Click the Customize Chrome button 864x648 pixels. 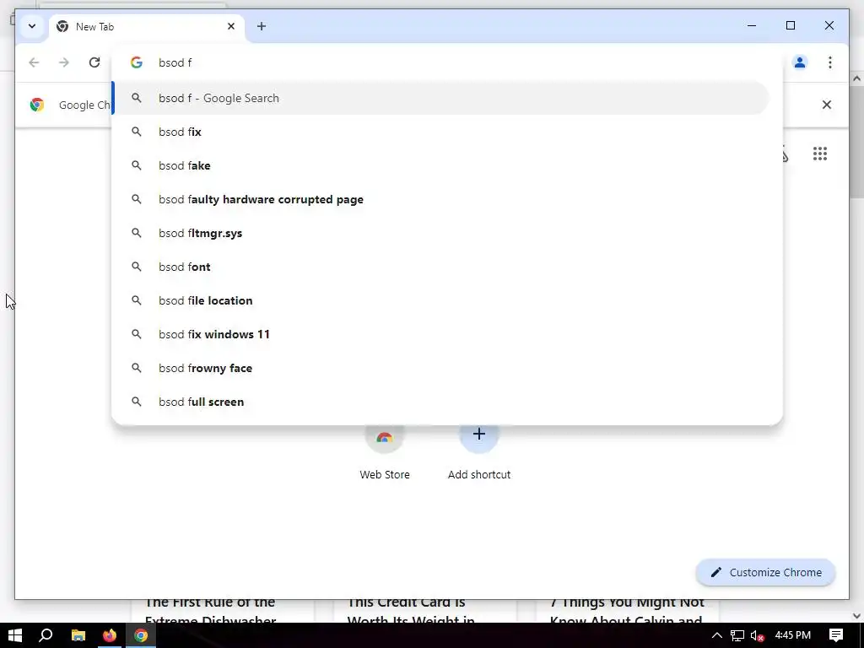(x=766, y=573)
